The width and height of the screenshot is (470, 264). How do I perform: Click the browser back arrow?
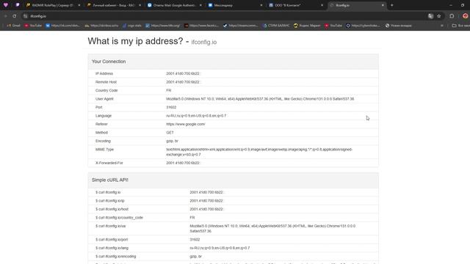point(5,16)
